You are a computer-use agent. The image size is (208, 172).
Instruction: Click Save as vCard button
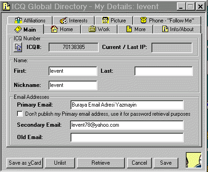pyautogui.click(x=25, y=163)
